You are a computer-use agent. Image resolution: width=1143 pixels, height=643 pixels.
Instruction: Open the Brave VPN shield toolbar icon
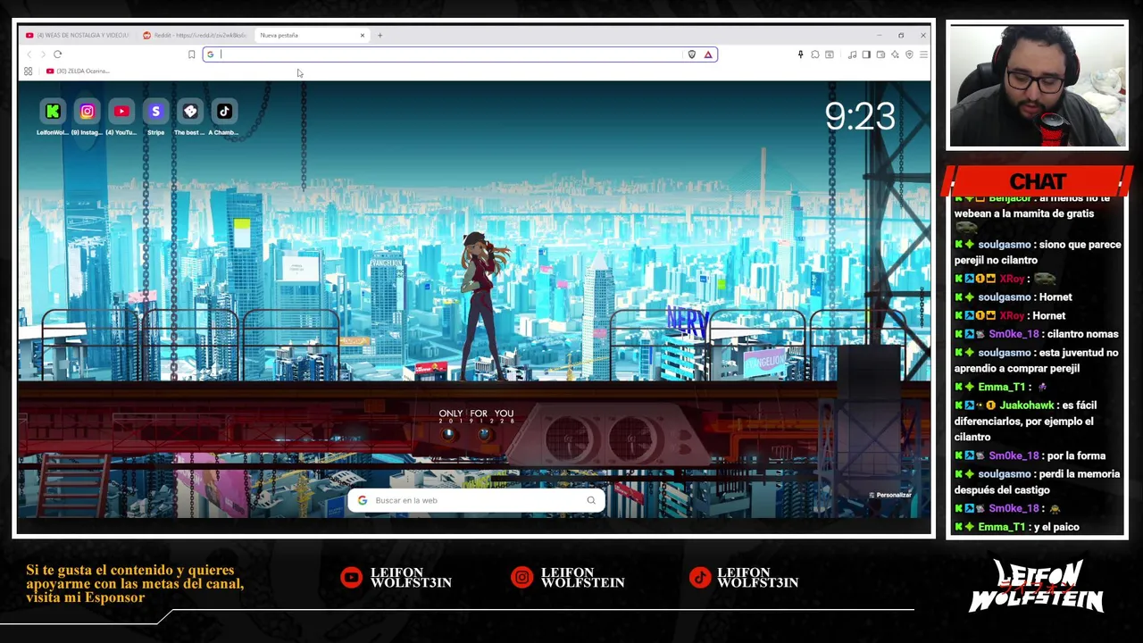(x=909, y=54)
